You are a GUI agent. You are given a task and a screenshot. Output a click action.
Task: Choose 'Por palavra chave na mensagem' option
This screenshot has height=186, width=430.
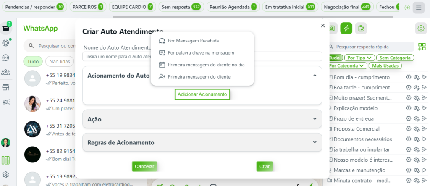201,53
